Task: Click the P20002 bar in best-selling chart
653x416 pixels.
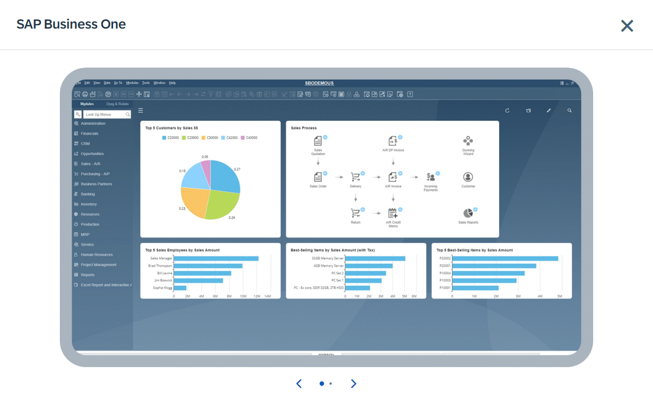Action: (x=505, y=258)
